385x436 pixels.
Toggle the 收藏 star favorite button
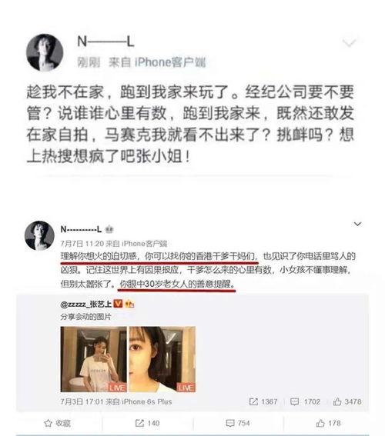pos(57,423)
